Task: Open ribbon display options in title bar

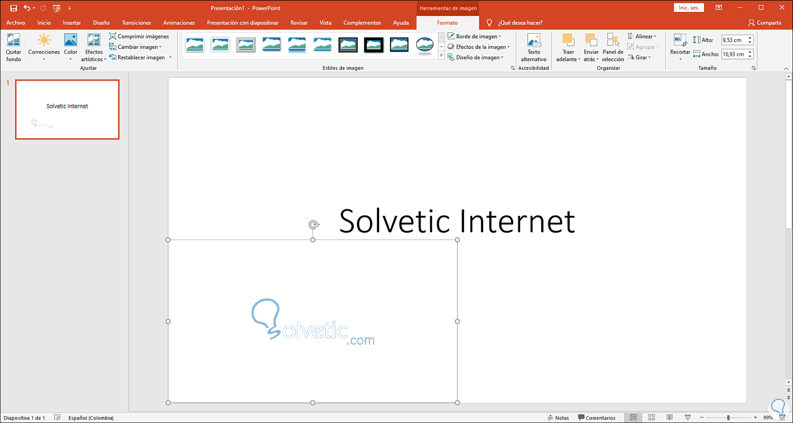Action: 718,7
